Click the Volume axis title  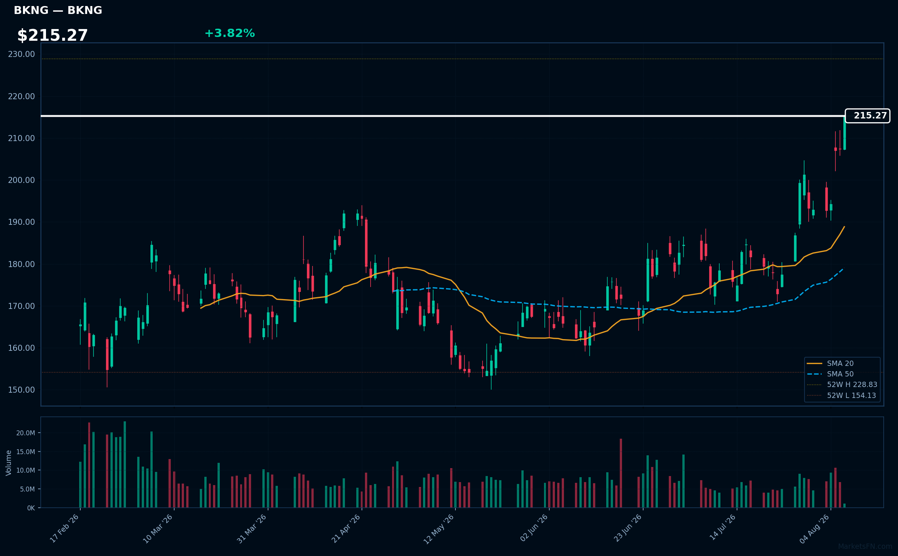[9, 463]
